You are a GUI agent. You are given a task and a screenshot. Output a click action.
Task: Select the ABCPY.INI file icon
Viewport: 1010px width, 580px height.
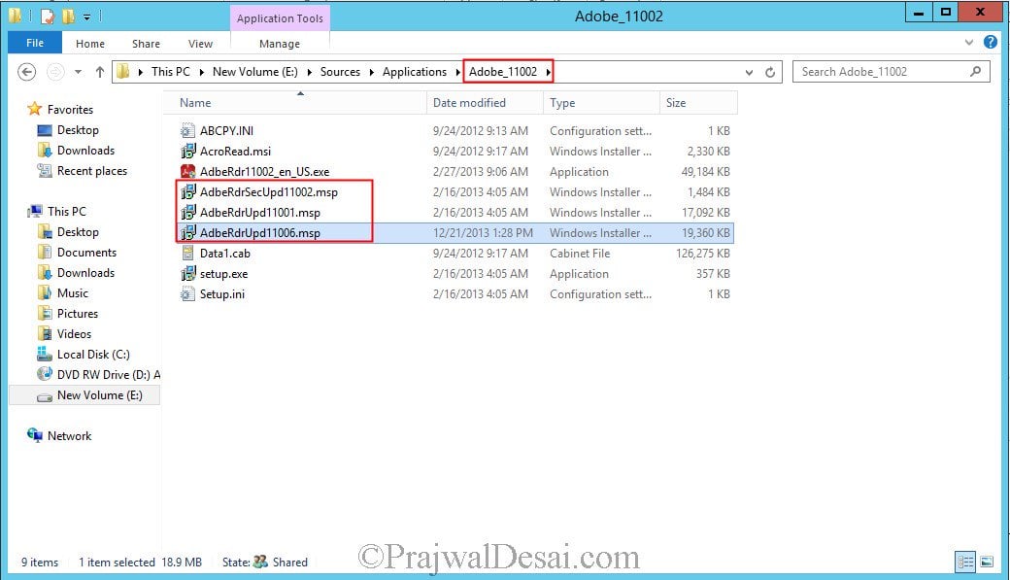(187, 131)
